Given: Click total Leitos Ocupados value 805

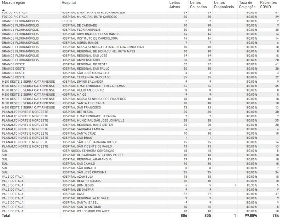Looking at the screenshot, I should 208,216.
